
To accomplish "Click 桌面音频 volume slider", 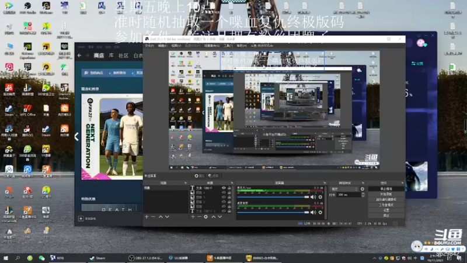I will click(x=273, y=212).
